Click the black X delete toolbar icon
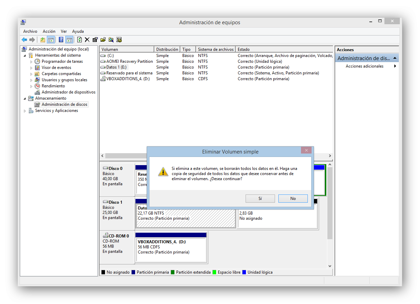This screenshot has height=304, width=420. click(x=87, y=40)
